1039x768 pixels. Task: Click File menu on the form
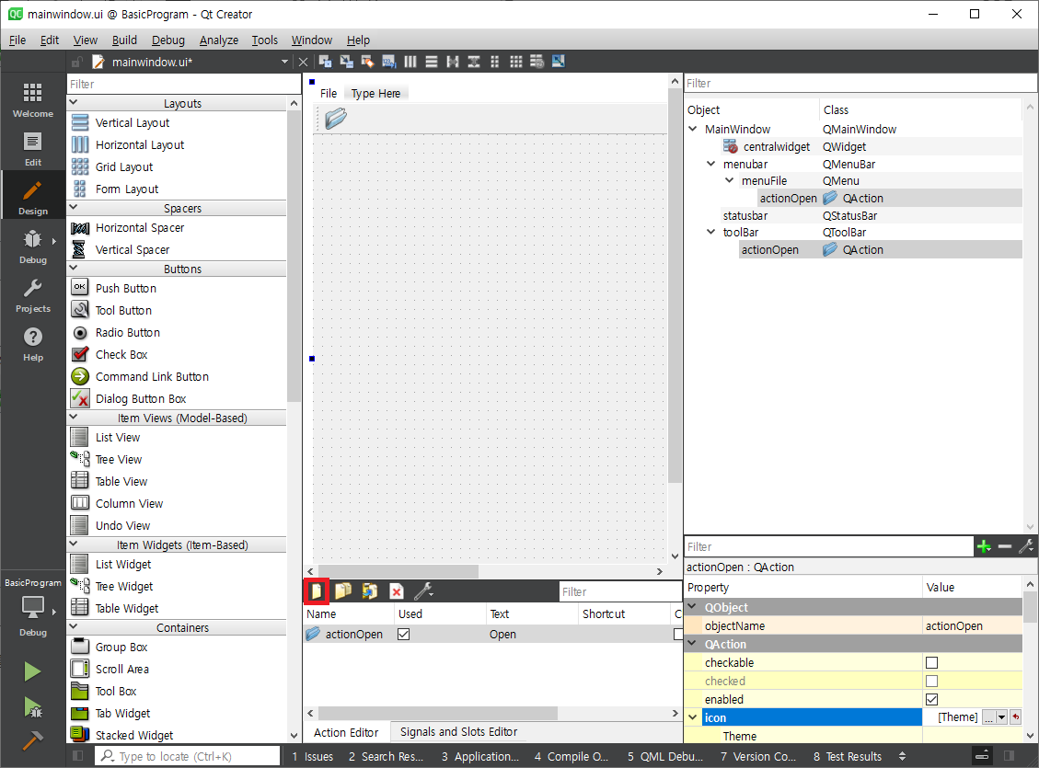329,93
